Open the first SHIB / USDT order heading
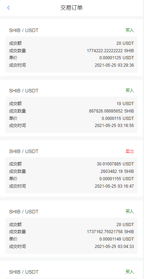Screen dimensions: 144x279 pos(24,30)
